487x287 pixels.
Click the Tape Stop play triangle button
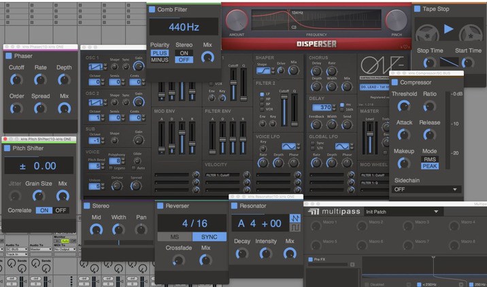coord(448,29)
